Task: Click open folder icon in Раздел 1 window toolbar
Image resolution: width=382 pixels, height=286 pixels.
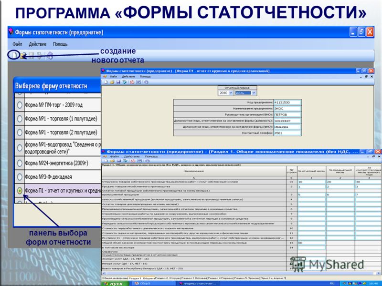Action: click(112, 161)
